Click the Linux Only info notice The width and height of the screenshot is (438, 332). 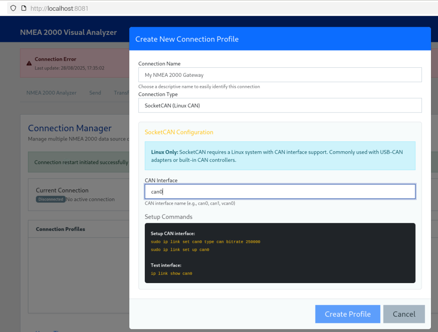[280, 156]
